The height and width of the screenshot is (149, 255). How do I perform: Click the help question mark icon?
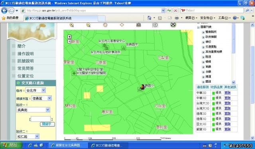235,18
